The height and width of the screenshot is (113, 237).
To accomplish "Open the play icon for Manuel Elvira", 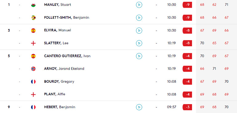I will pyautogui.click(x=139, y=30).
